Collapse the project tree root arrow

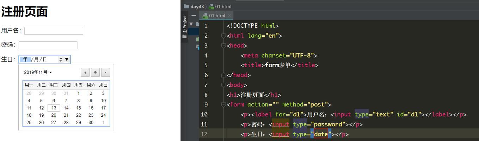click(191, 24)
